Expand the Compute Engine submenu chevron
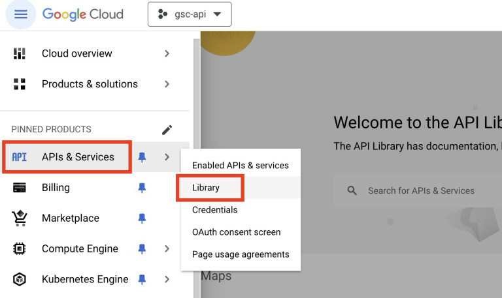The width and height of the screenshot is (502, 298). click(167, 248)
